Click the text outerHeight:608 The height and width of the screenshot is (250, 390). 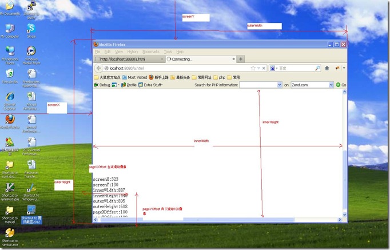point(110,207)
